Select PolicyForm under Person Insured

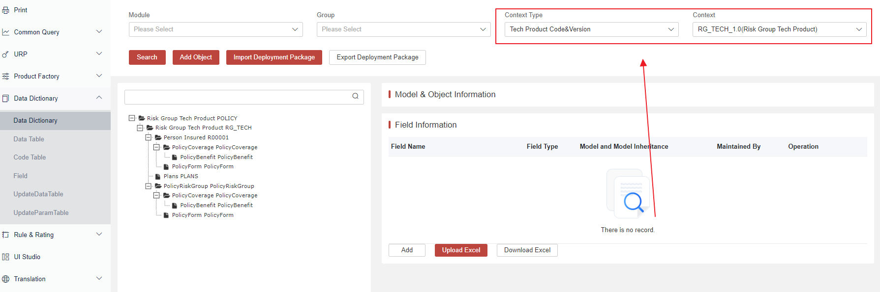pyautogui.click(x=202, y=166)
